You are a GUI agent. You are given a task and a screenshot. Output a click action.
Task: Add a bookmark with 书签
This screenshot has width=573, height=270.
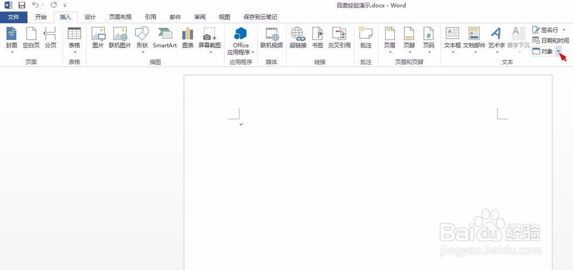coord(317,38)
